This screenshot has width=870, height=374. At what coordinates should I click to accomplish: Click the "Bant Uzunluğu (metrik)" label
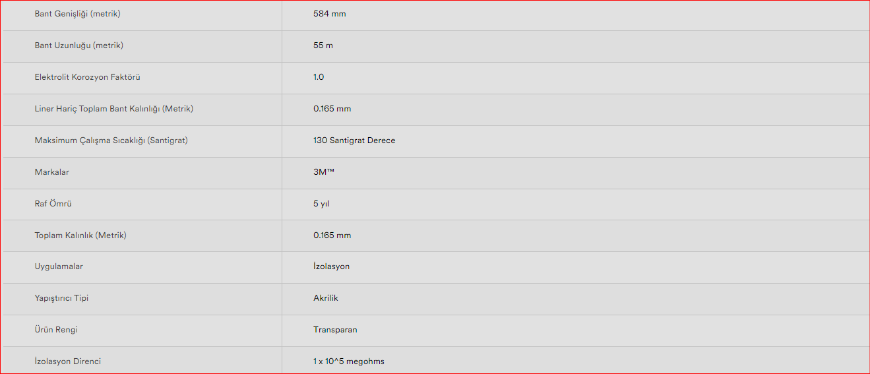78,46
